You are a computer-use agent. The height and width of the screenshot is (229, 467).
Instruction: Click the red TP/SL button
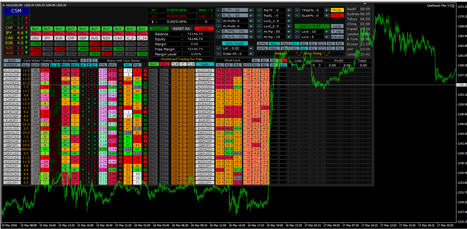coord(337,15)
